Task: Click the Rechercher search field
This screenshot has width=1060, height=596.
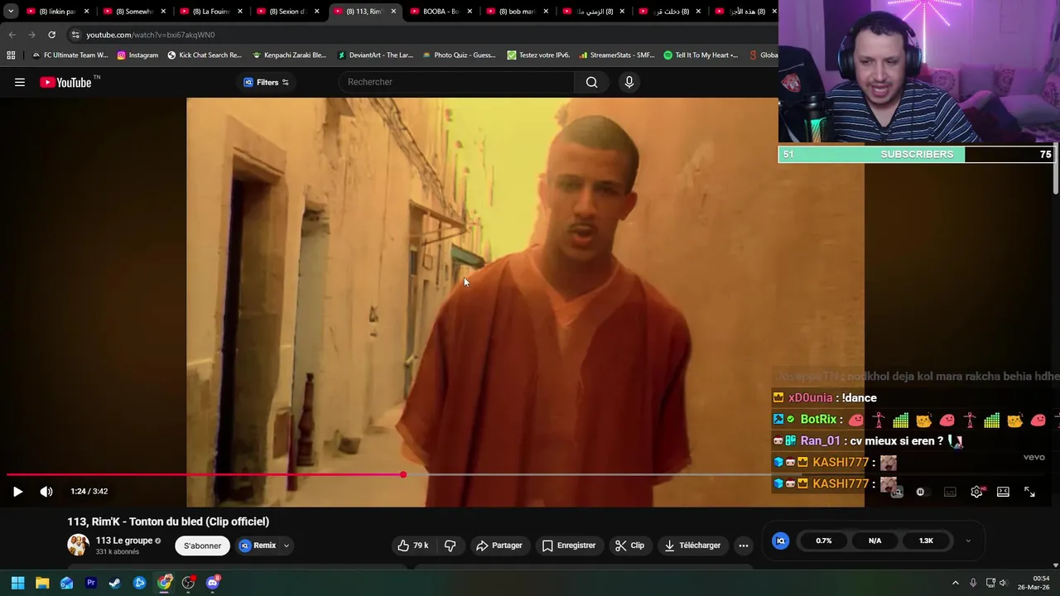Action: [455, 82]
